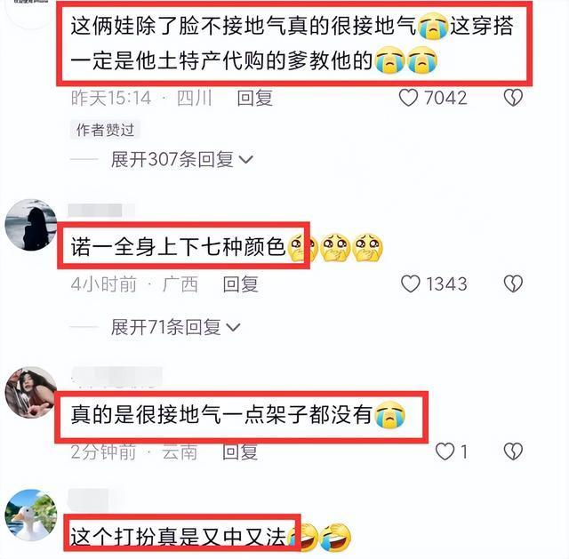Dislike the Sichuan comment with broken heart

click(x=513, y=98)
